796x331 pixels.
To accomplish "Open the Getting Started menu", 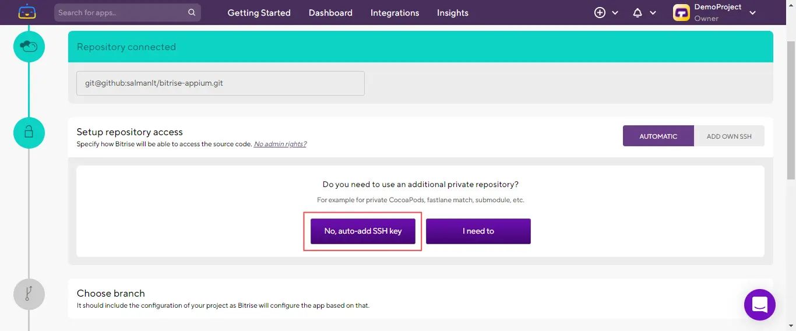I will [x=259, y=13].
